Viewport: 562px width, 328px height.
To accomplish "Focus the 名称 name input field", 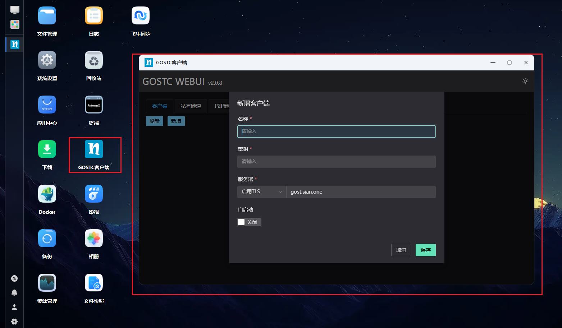I will pos(336,131).
